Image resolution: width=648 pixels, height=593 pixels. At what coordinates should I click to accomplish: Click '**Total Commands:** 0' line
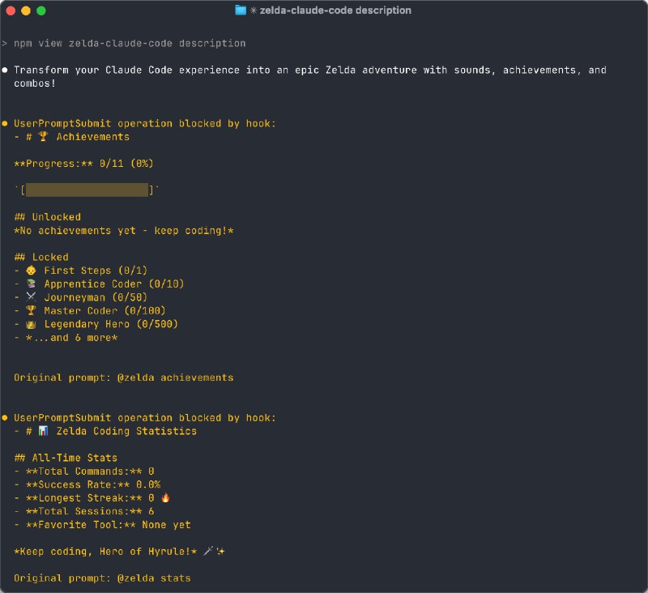point(90,471)
